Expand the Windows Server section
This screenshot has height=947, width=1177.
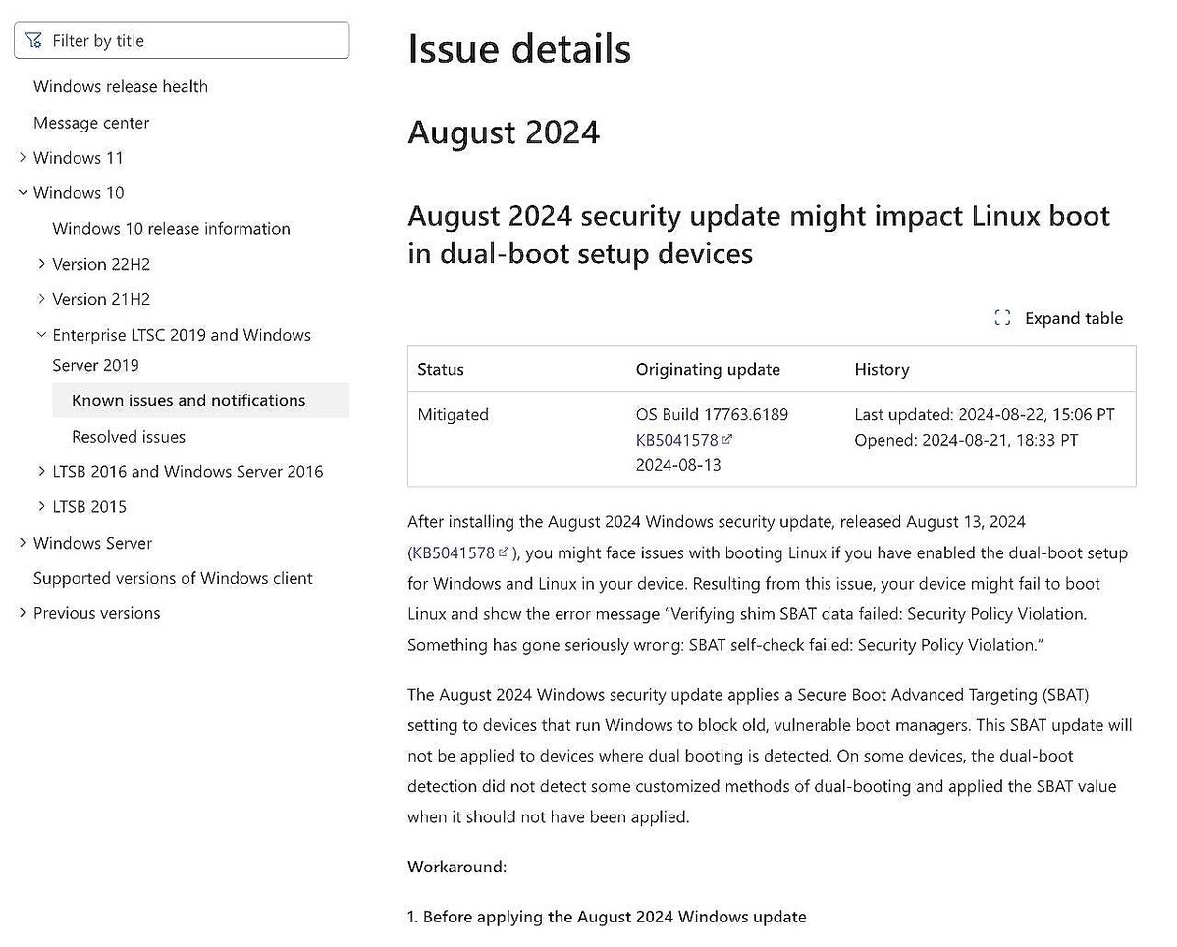coord(23,542)
